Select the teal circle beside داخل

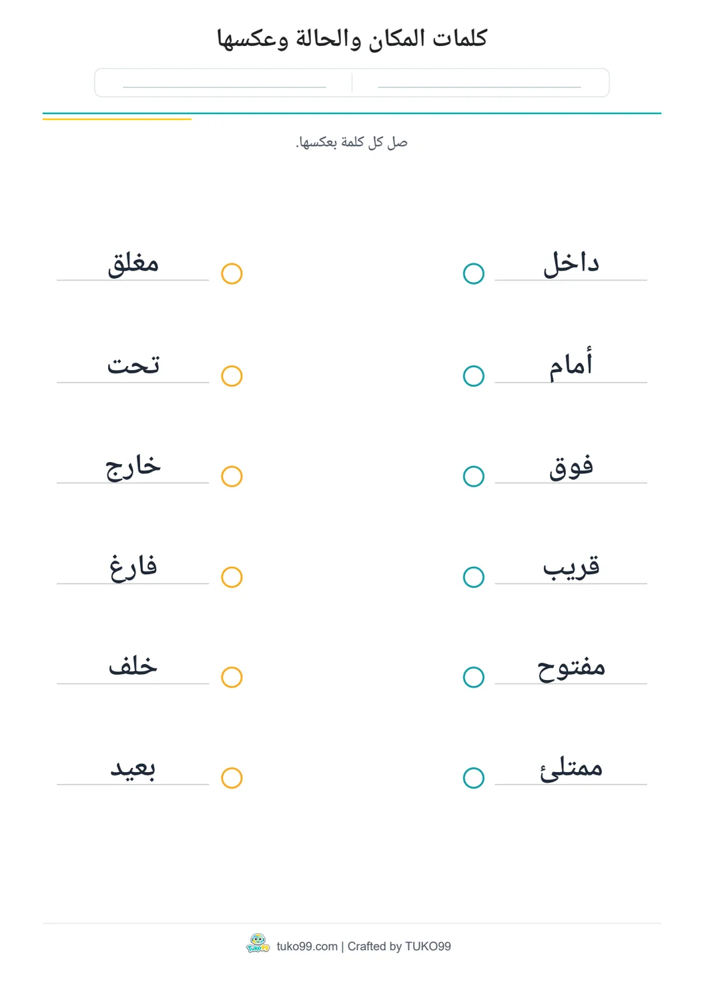tap(473, 273)
